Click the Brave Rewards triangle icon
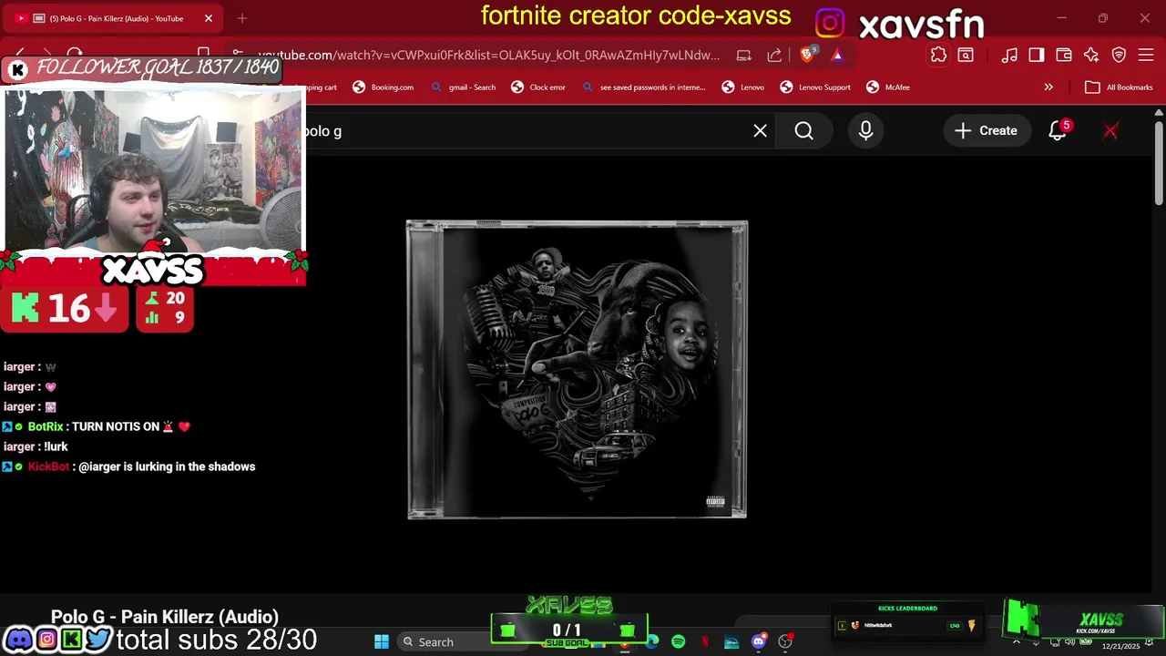The width and height of the screenshot is (1166, 656). point(837,55)
